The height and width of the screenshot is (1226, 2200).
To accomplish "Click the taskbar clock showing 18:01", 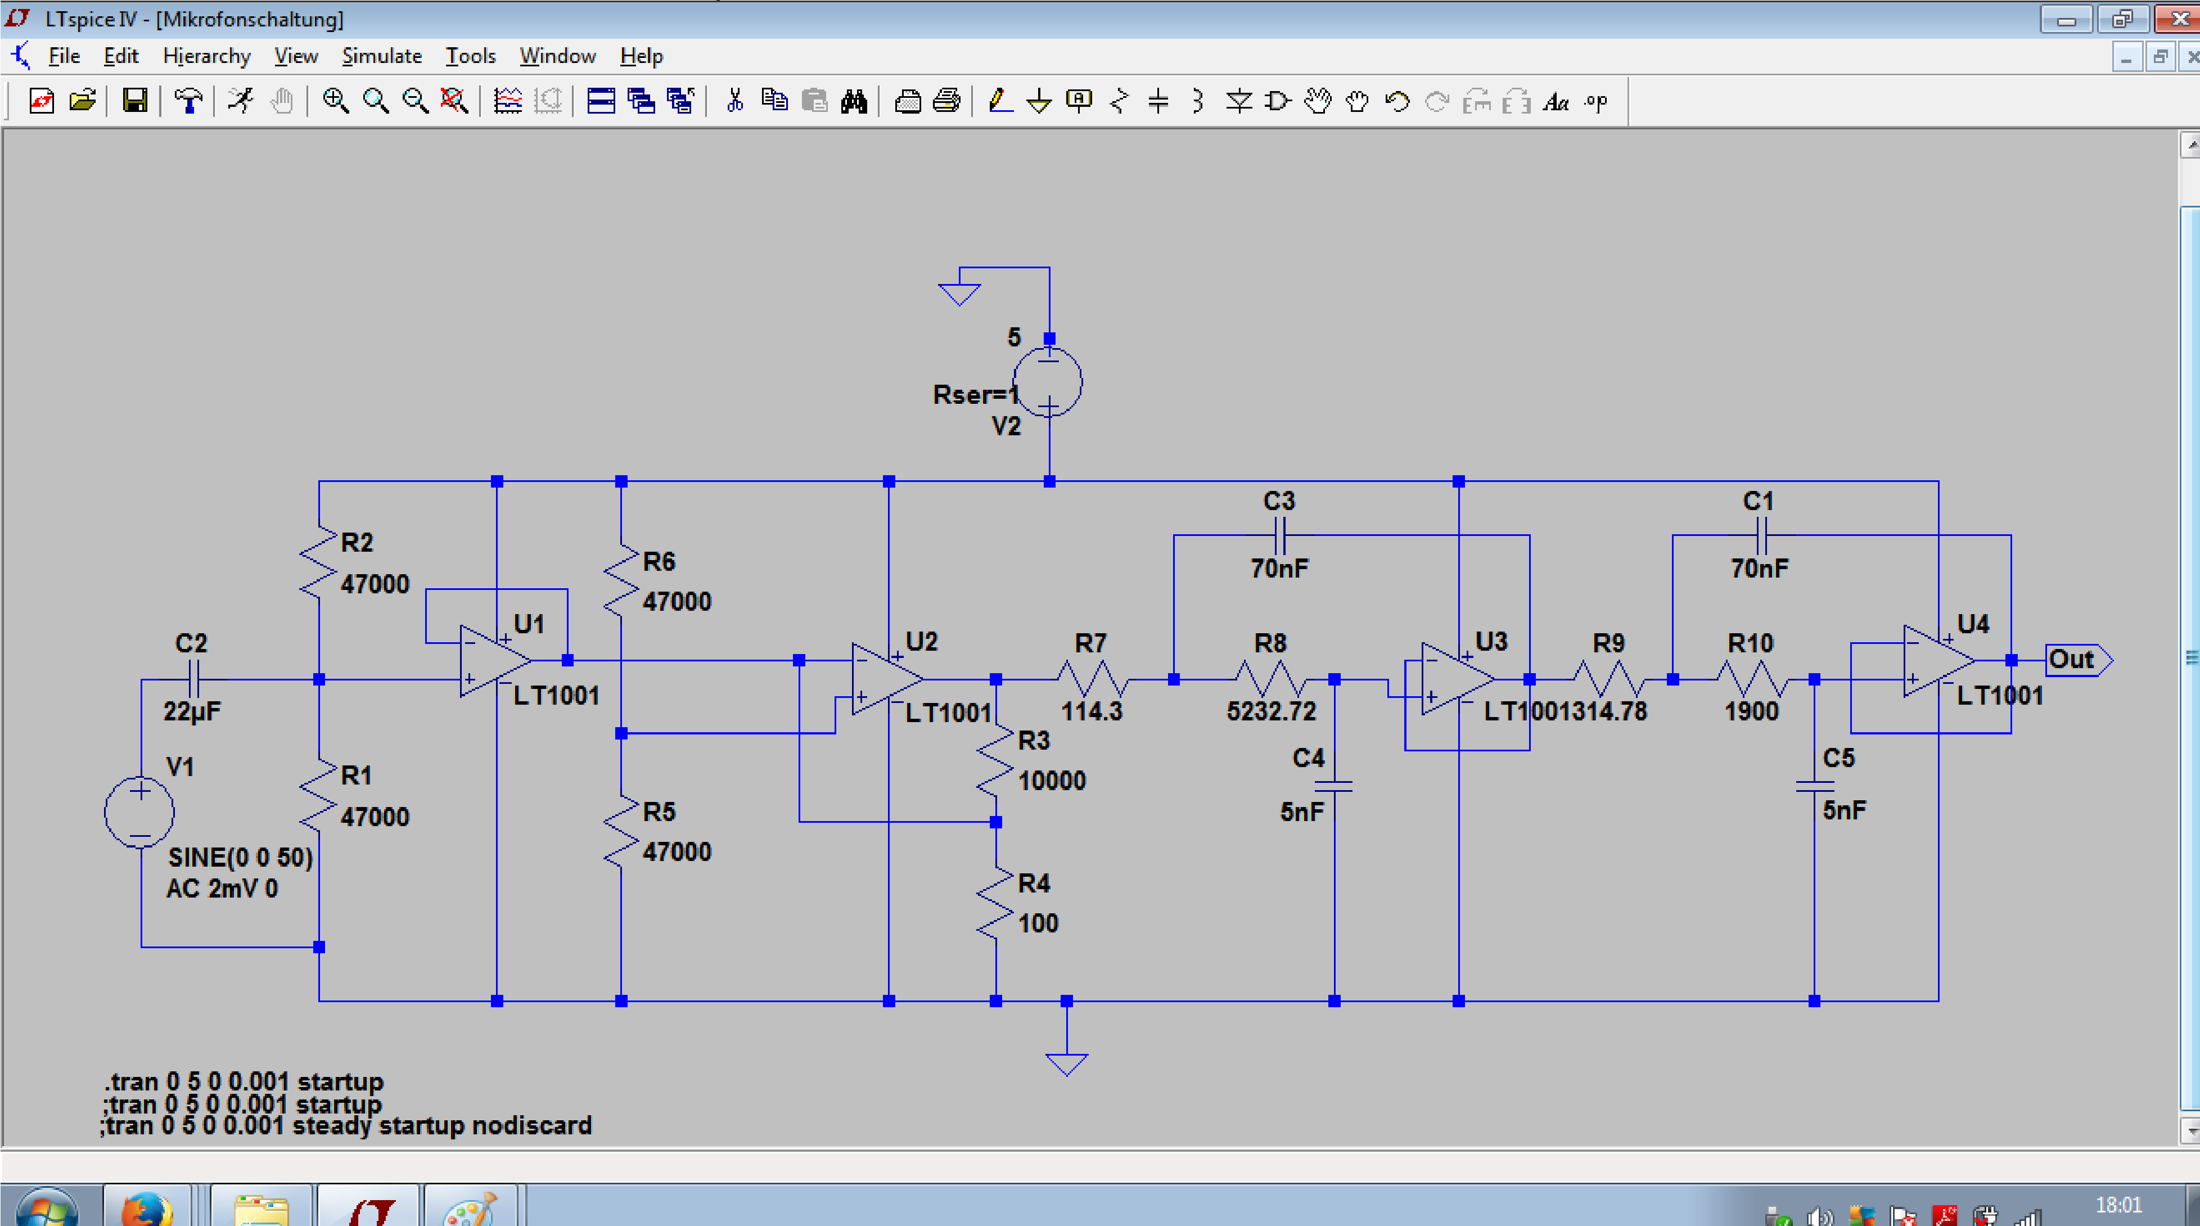I will 2118,1205.
